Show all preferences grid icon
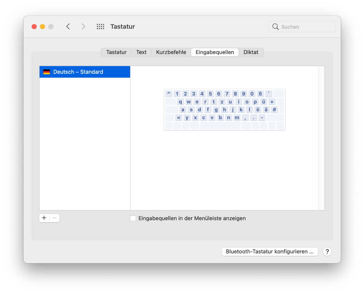The height and width of the screenshot is (294, 364). pyautogui.click(x=100, y=26)
